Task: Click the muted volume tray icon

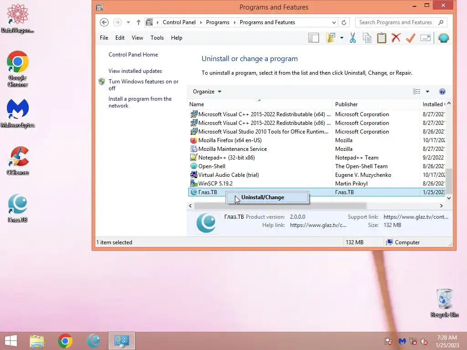Action: [x=424, y=341]
